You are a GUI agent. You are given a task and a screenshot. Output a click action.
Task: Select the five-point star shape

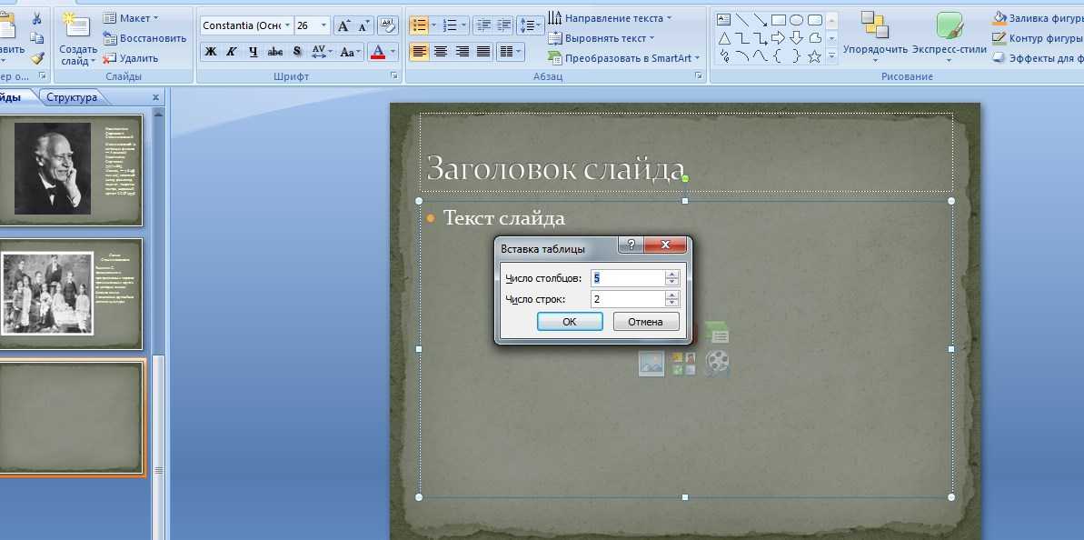(x=814, y=56)
